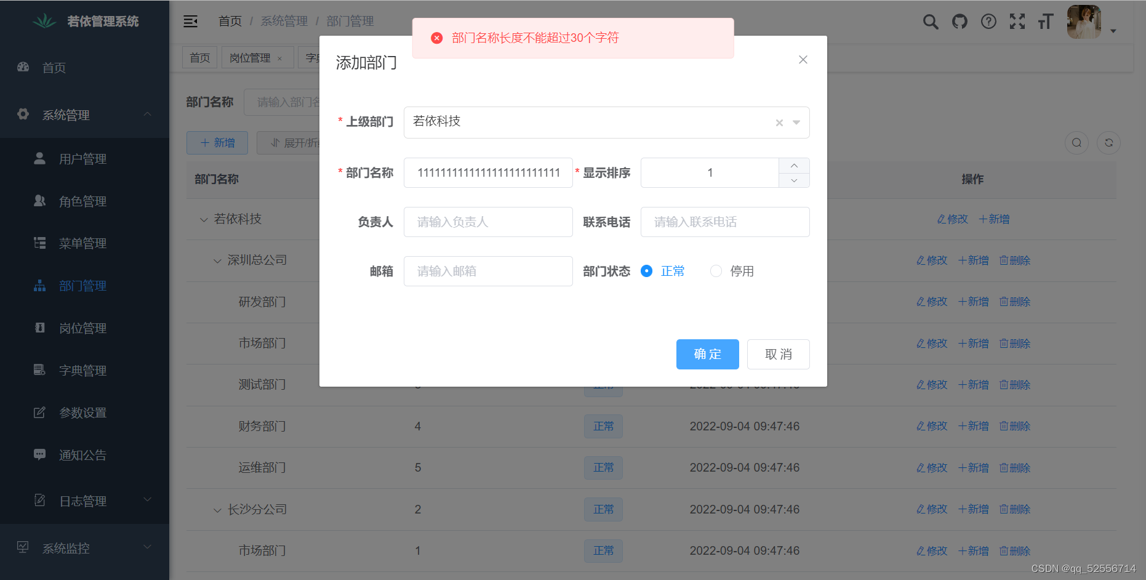Collapse the 长沙分公司 row
The image size is (1146, 580).
[217, 509]
